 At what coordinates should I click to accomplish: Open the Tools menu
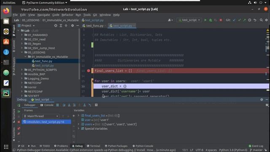point(87,15)
